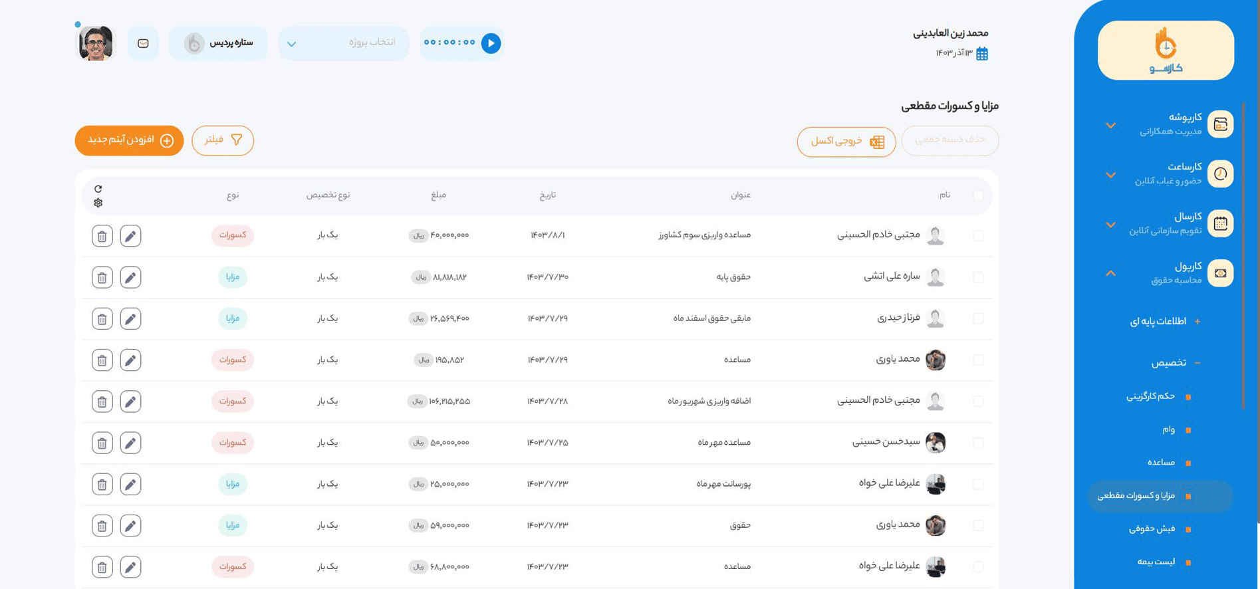The height and width of the screenshot is (589, 1260).
Task: Open the انتخاب پروژه project dropdown
Action: pos(344,43)
